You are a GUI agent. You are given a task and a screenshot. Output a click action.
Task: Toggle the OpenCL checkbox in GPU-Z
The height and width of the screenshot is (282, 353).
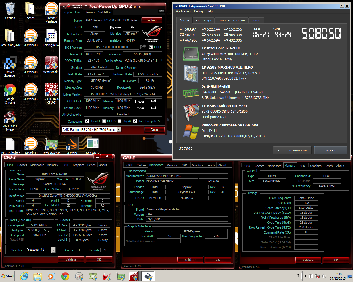pos(87,121)
